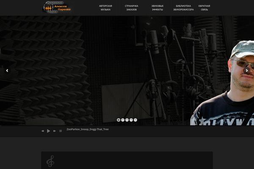Open the Обратная связь menu item
Image resolution: width=254 pixels, height=169 pixels.
[x=204, y=8]
